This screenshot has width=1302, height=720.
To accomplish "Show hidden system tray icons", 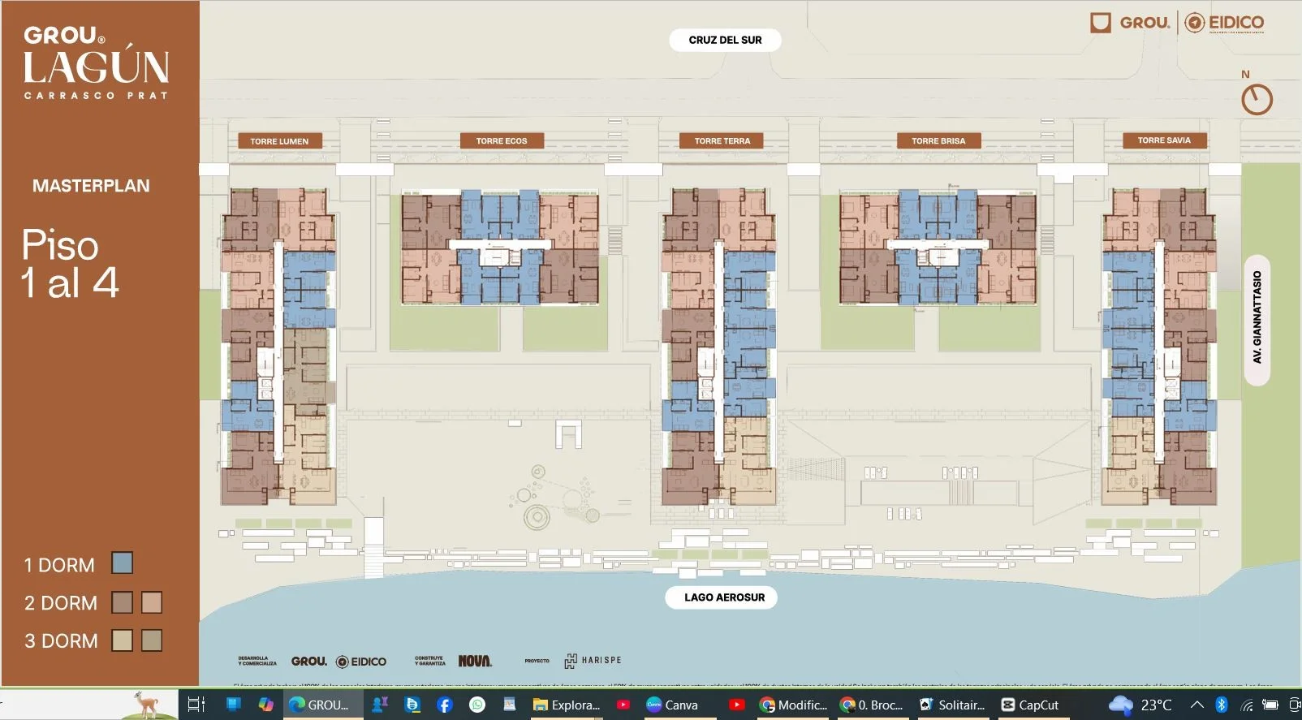I will click(1196, 705).
